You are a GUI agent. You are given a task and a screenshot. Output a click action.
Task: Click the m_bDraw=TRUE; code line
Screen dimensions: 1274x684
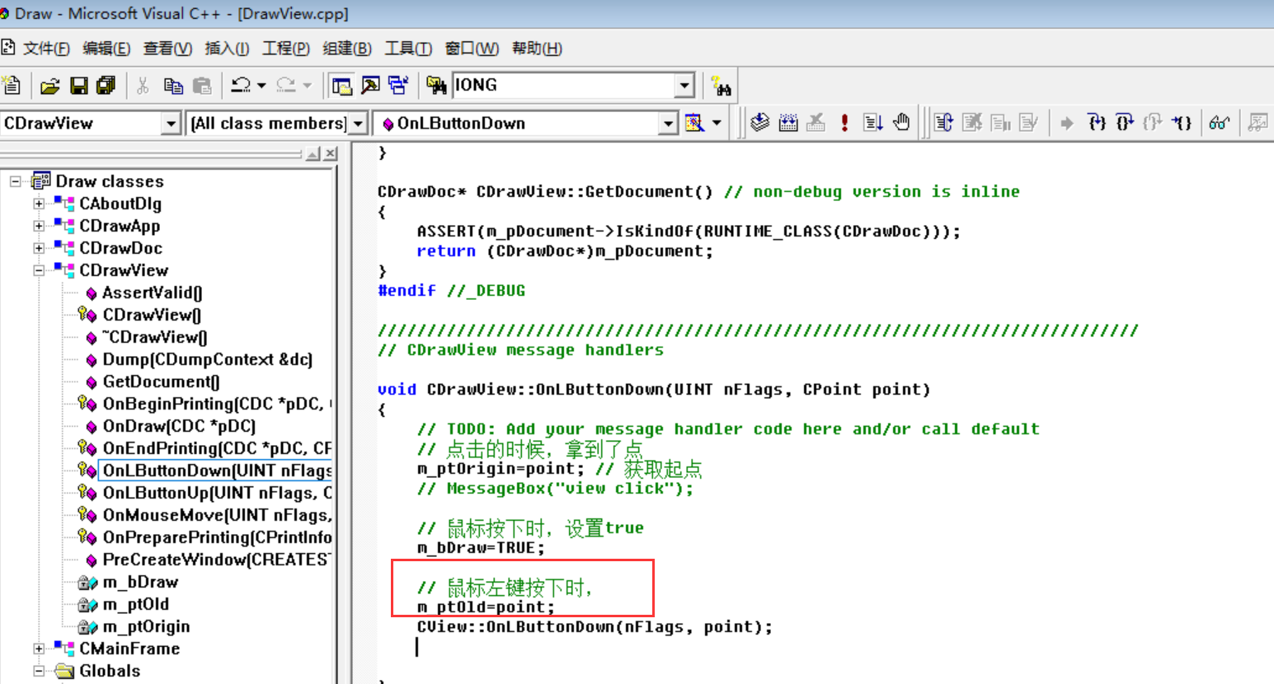tap(481, 548)
